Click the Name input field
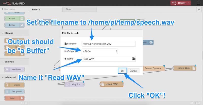This screenshot has width=203, height=105. [x=109, y=59]
